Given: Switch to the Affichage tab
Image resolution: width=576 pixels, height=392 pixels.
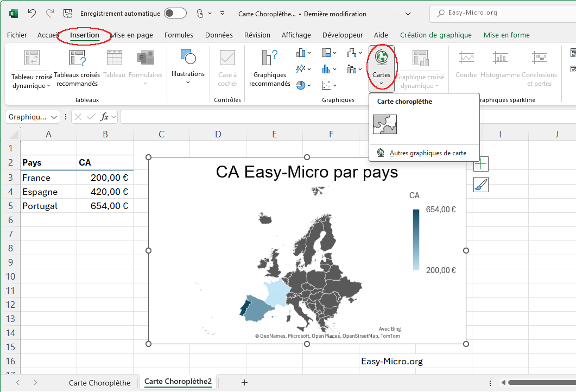Looking at the screenshot, I should coord(296,35).
